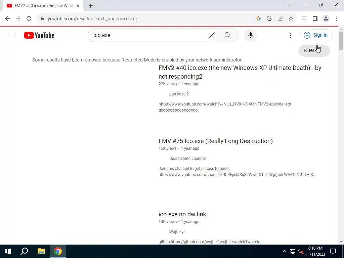This screenshot has height=258, width=344.
Task: Click the '14K views' text
Action: coord(168,222)
